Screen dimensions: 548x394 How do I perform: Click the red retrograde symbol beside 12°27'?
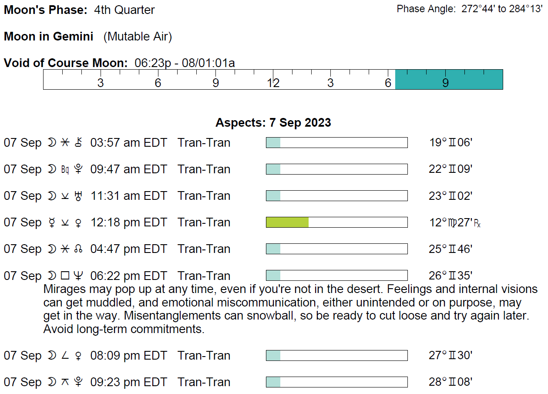click(477, 223)
